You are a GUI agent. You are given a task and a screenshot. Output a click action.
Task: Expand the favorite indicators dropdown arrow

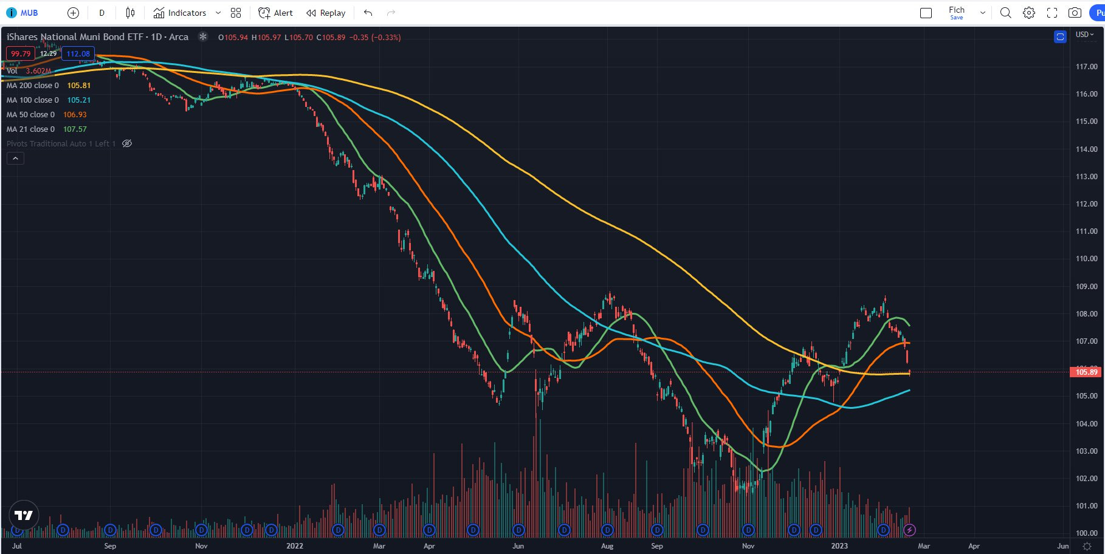click(x=218, y=13)
